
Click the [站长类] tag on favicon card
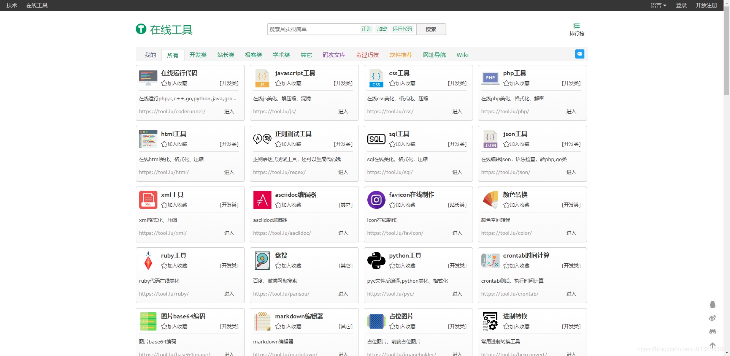pos(457,205)
